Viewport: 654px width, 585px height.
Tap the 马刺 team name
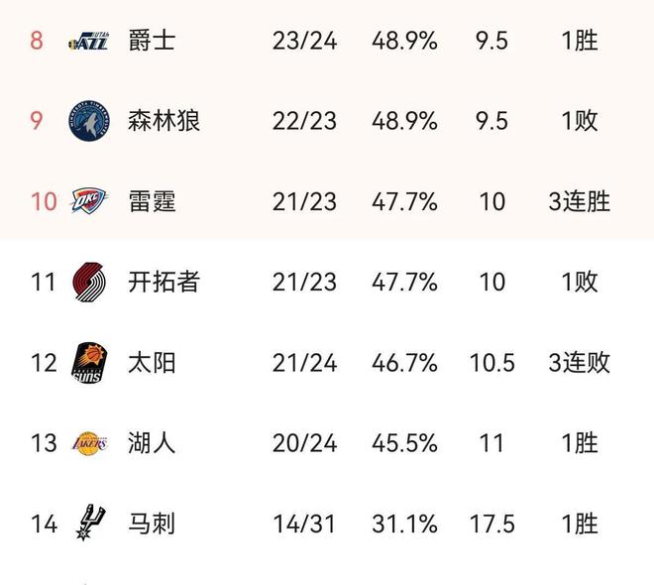152,524
